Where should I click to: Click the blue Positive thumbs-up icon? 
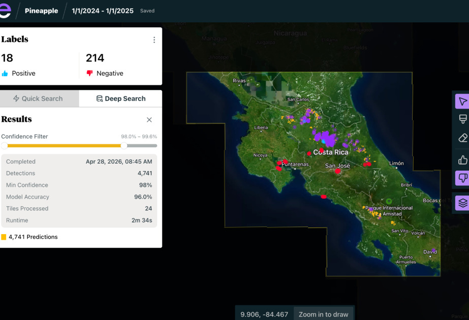(5, 74)
